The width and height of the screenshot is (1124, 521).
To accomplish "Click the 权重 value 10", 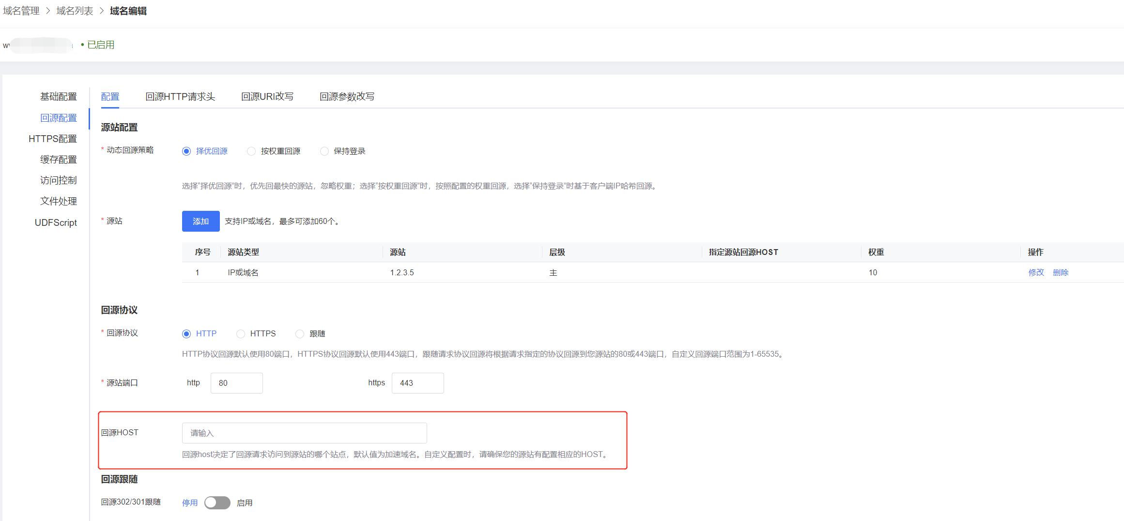I will [x=873, y=272].
